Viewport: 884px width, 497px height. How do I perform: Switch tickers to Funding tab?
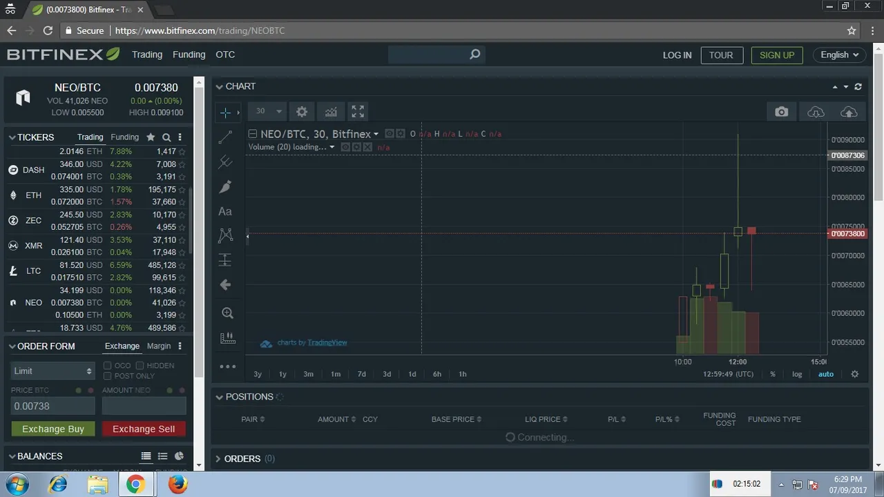[124, 137]
